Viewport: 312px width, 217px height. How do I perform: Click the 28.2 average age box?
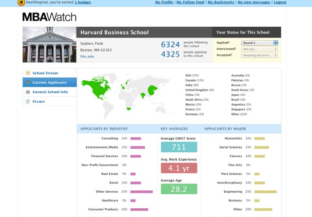(x=179, y=189)
